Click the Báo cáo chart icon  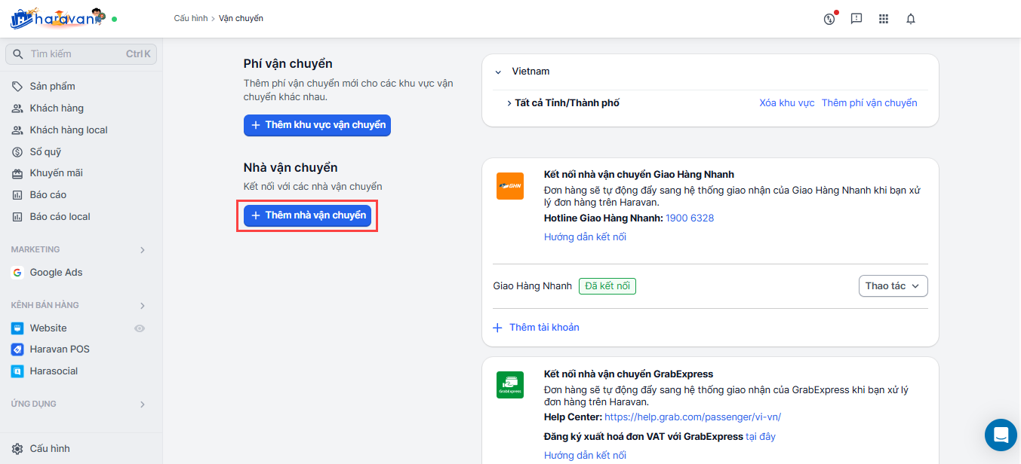pyautogui.click(x=17, y=195)
